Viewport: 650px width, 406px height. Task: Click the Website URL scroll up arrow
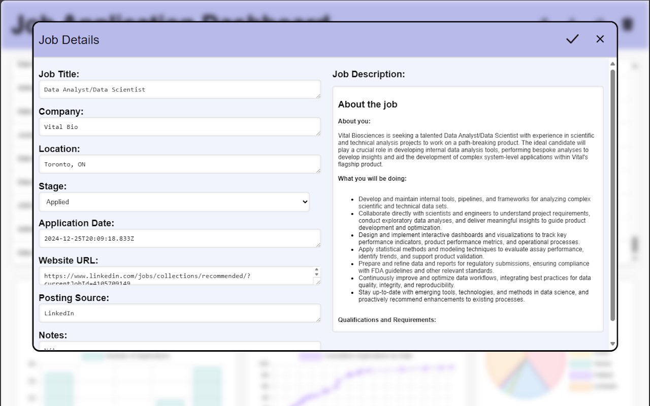coord(317,270)
